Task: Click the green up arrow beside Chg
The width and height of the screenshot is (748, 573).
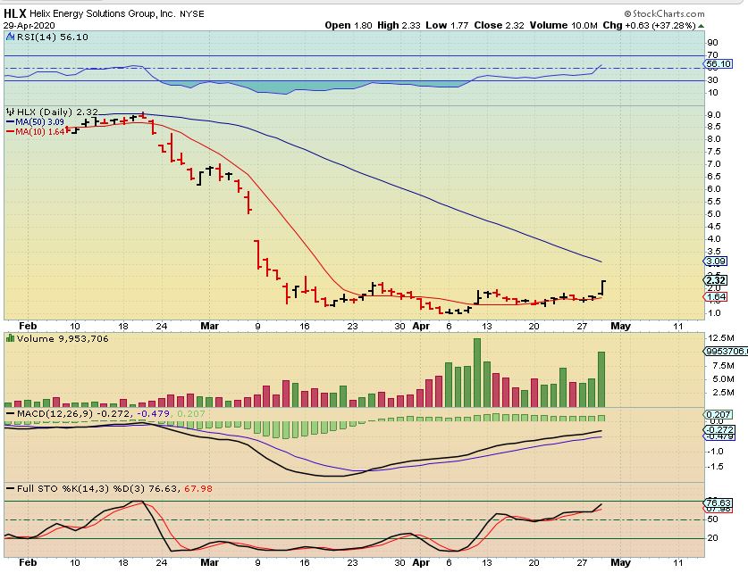Action: tap(701, 26)
